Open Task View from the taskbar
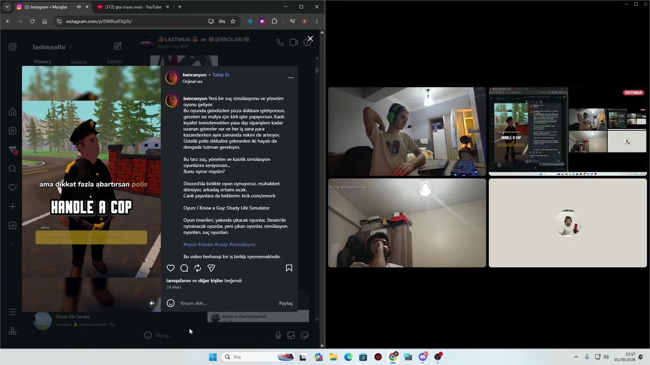The height and width of the screenshot is (365, 650). pos(303,357)
